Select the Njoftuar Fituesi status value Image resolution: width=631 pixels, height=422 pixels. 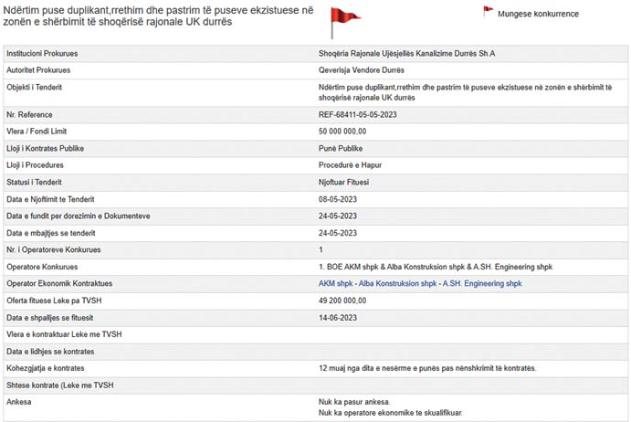(x=346, y=182)
